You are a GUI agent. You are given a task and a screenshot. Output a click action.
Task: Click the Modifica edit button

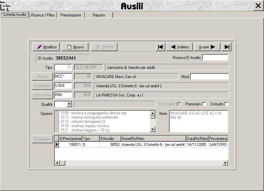coord(46,47)
